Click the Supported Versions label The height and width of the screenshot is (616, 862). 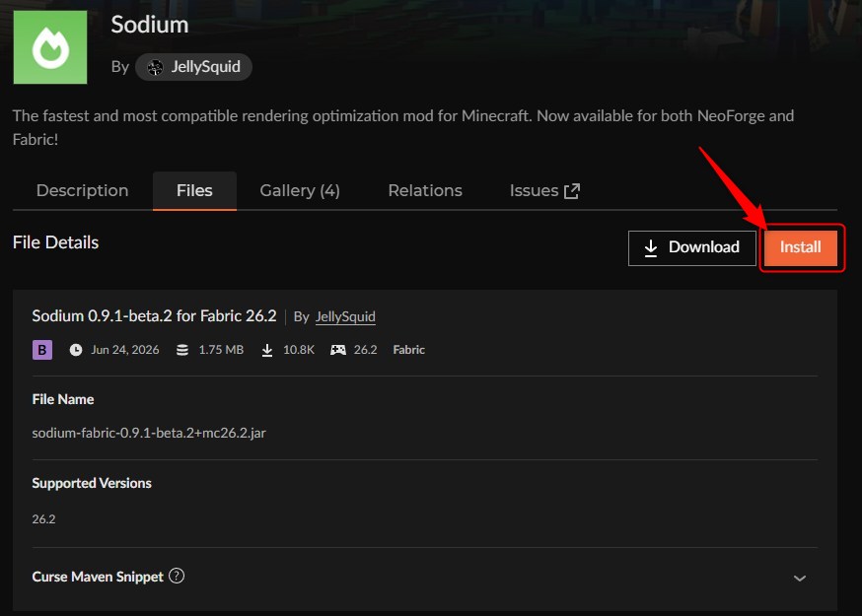[92, 483]
